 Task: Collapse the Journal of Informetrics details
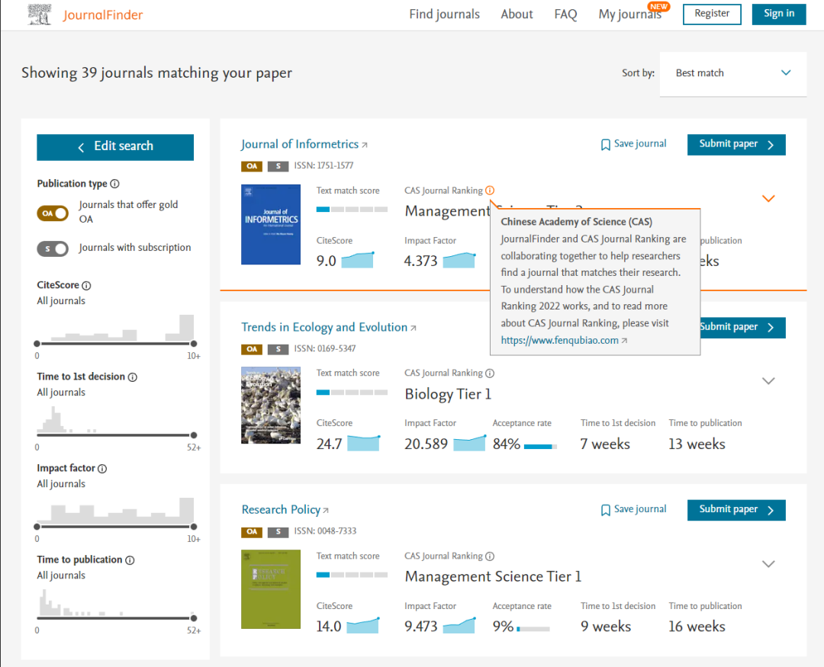click(768, 198)
